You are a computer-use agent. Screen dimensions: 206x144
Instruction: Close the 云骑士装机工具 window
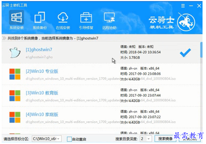pos(199,6)
